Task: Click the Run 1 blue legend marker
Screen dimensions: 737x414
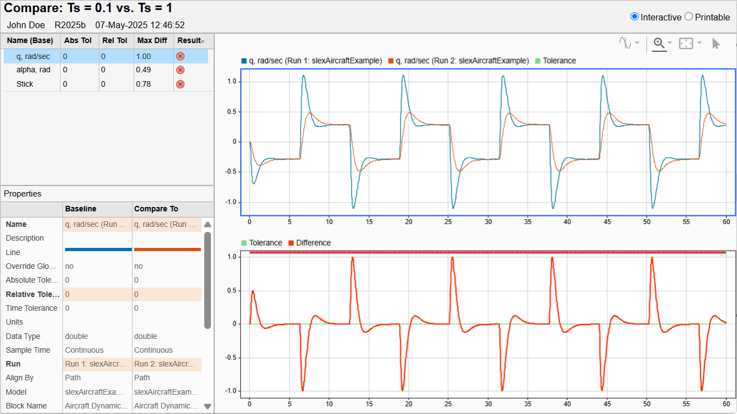Action: tap(243, 61)
